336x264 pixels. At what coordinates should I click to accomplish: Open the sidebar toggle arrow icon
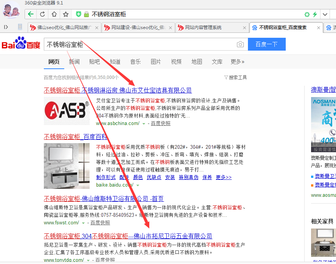coord(6,27)
